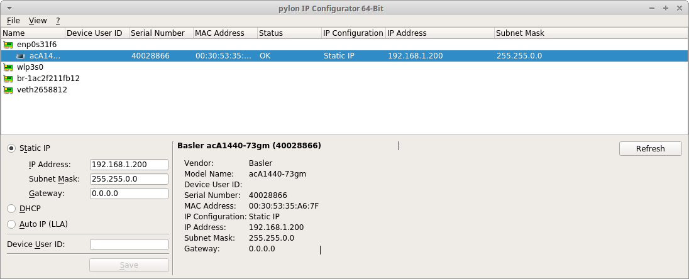Click Serial Number value in details panel
This screenshot has height=279, width=689.
click(x=268, y=195)
